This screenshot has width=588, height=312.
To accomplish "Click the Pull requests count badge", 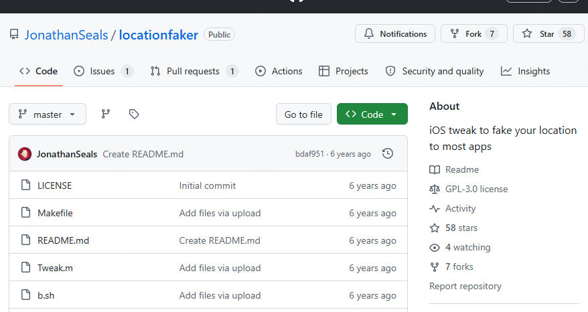I will 232,71.
